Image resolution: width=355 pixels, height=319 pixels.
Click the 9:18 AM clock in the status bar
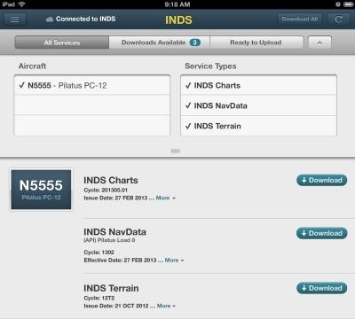[x=177, y=4]
